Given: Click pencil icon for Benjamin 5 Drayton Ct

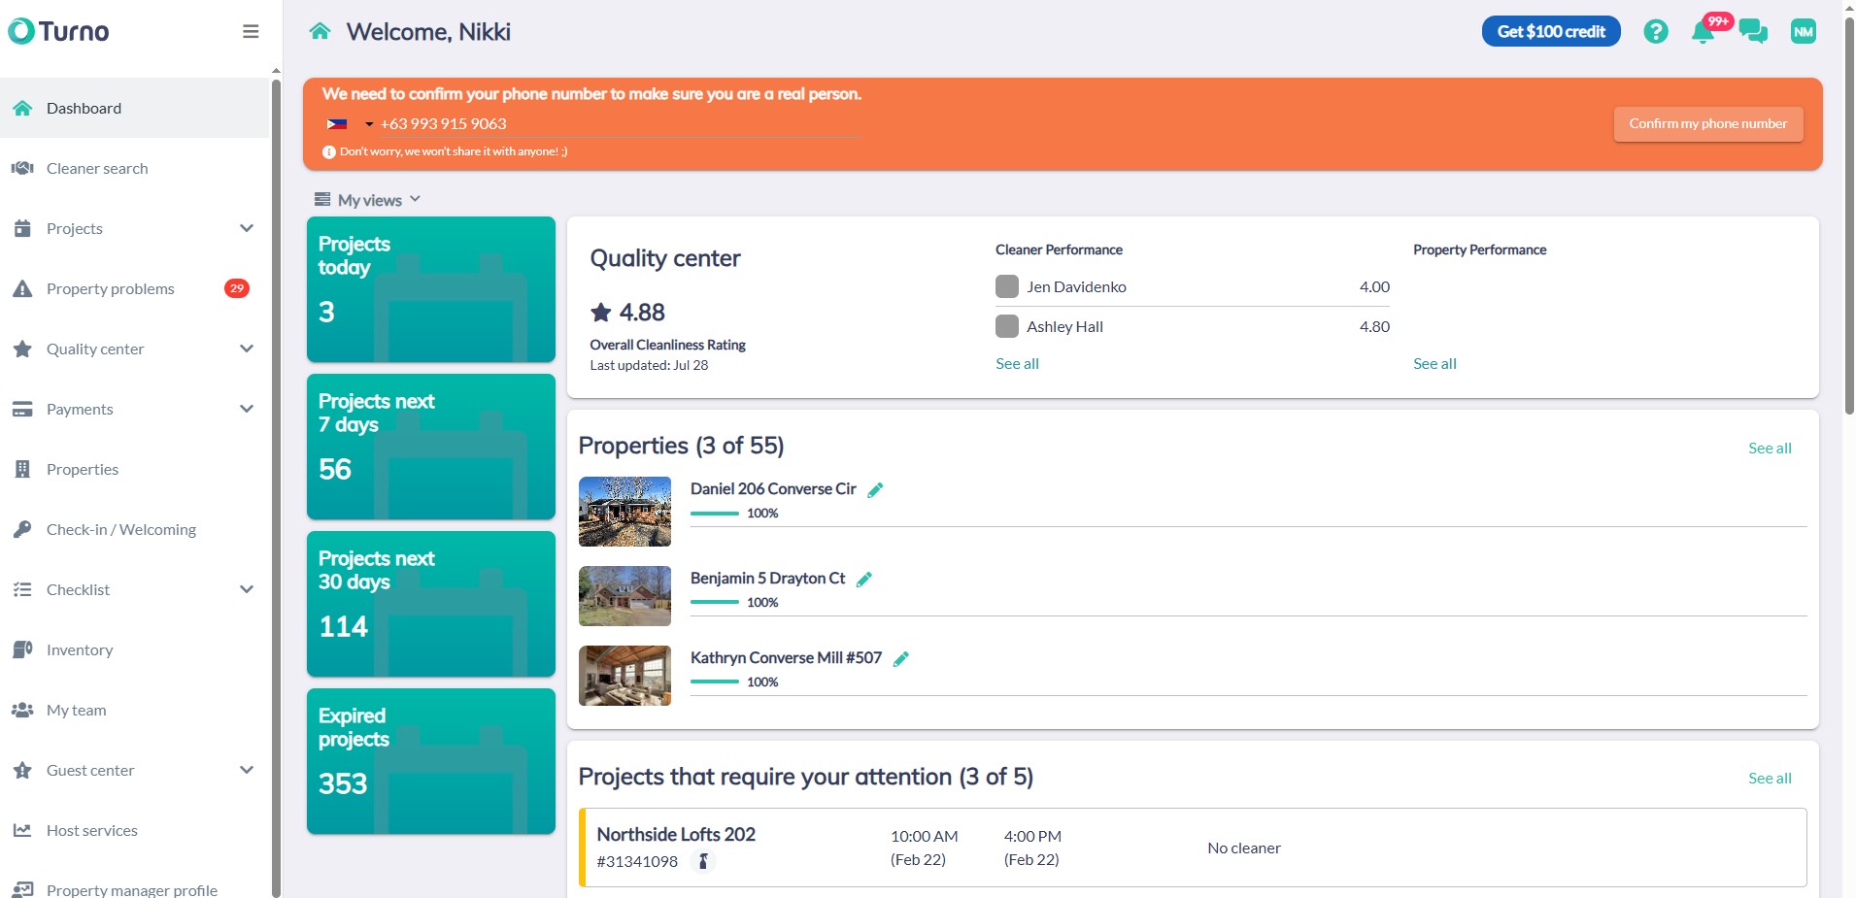Looking at the screenshot, I should coord(864,580).
